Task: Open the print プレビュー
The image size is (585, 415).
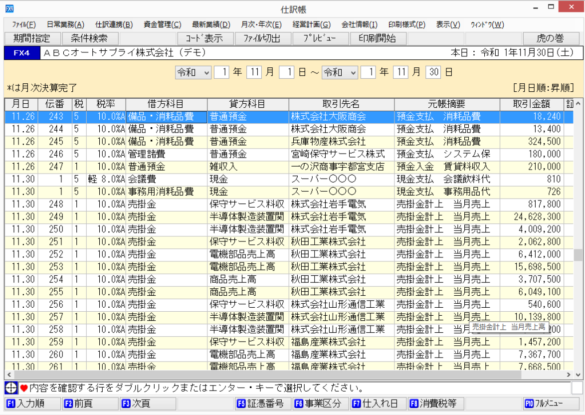Action: point(321,38)
